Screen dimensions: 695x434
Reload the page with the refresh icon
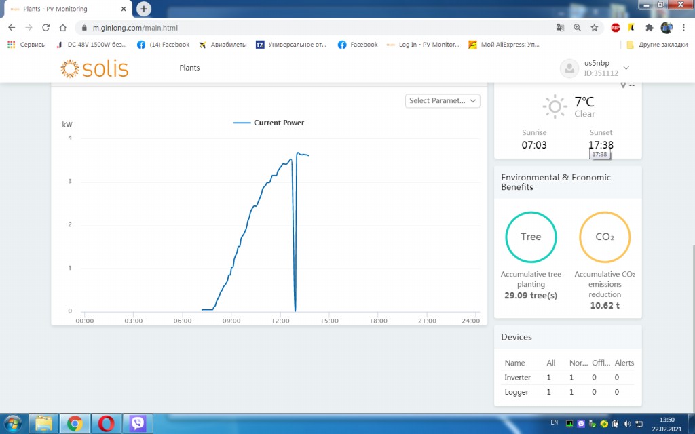(45, 28)
